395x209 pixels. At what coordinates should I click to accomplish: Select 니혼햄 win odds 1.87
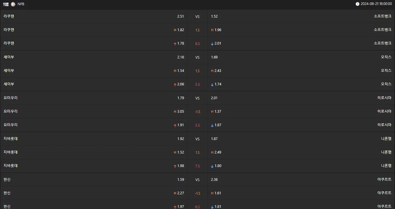point(214,139)
